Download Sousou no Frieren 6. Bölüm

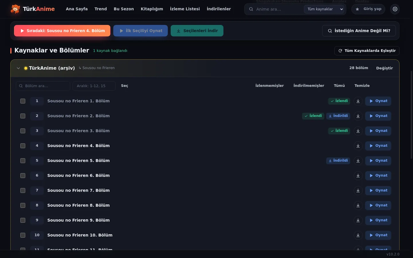pos(358,175)
